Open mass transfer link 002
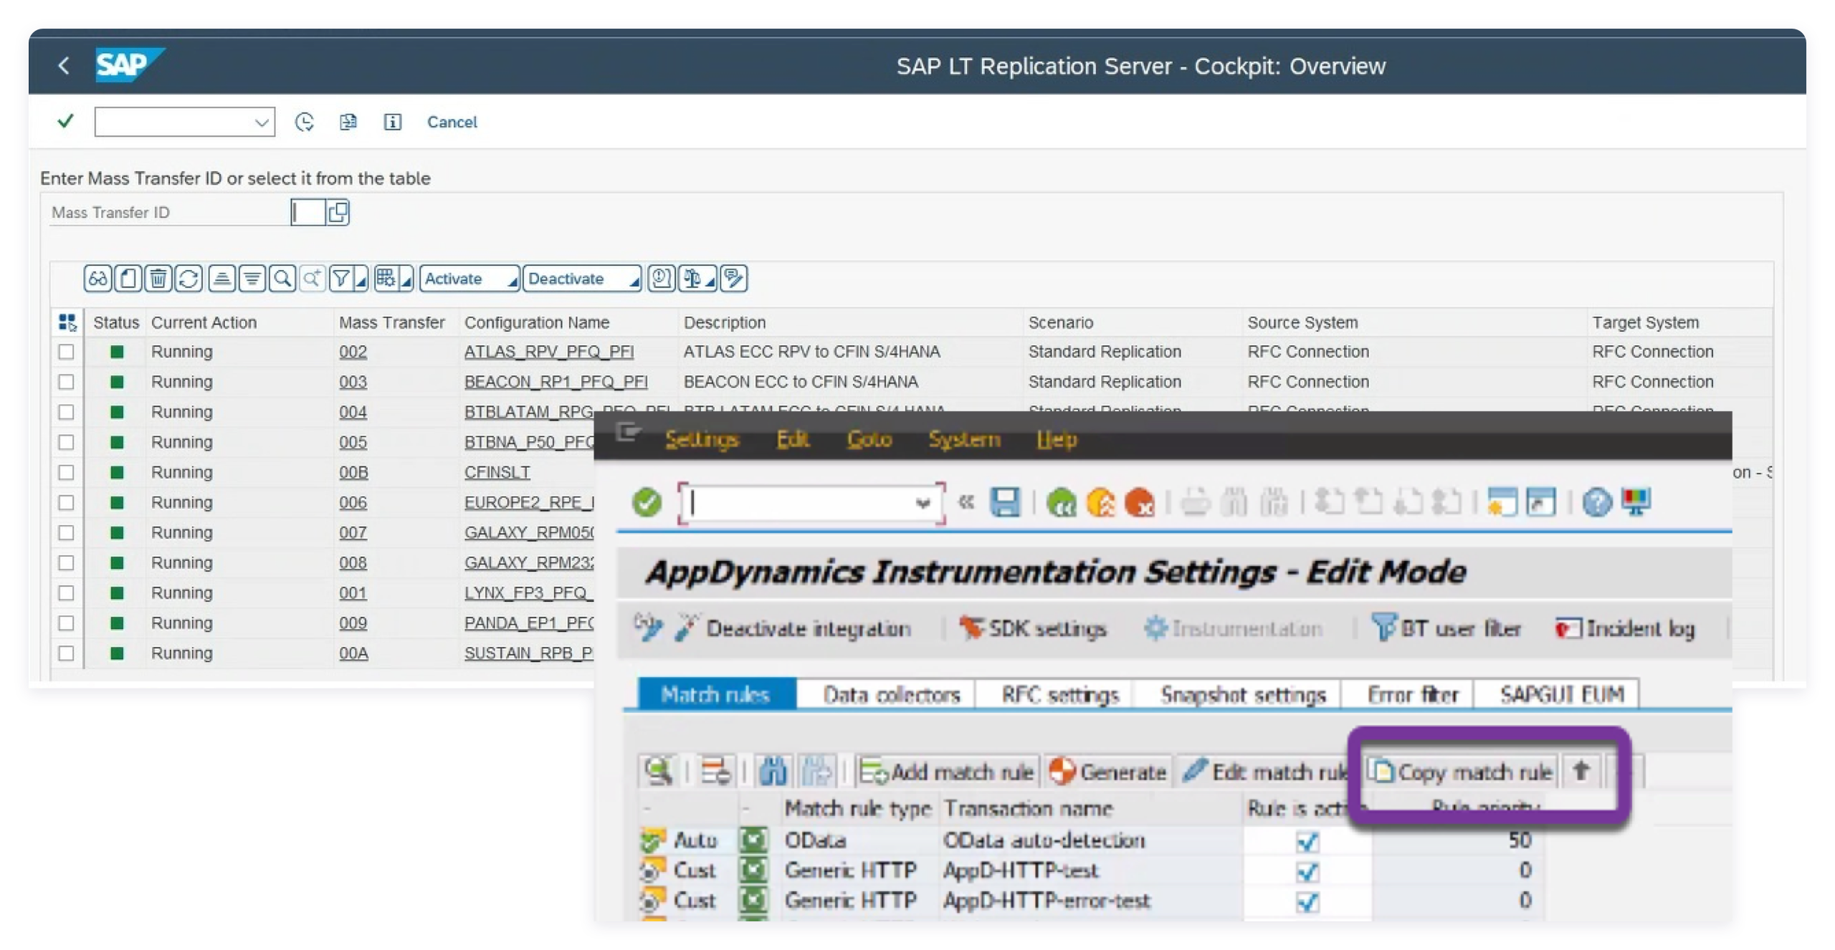 [x=353, y=352]
